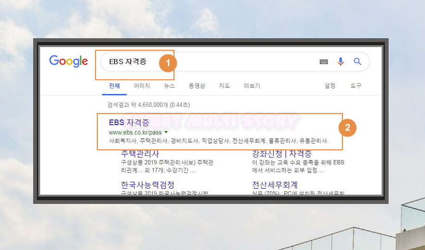The width and height of the screenshot is (425, 250).
Task: Click the www.ebs.co.kr/pass URL text
Action: [135, 132]
